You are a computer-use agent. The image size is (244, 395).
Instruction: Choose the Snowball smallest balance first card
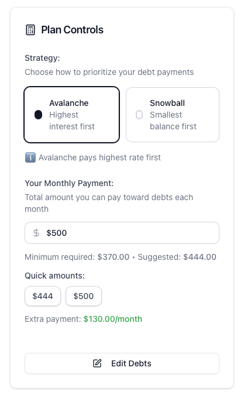[173, 115]
